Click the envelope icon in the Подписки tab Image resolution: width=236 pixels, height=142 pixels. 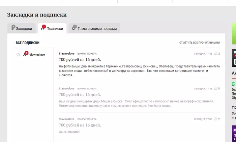tap(42, 29)
